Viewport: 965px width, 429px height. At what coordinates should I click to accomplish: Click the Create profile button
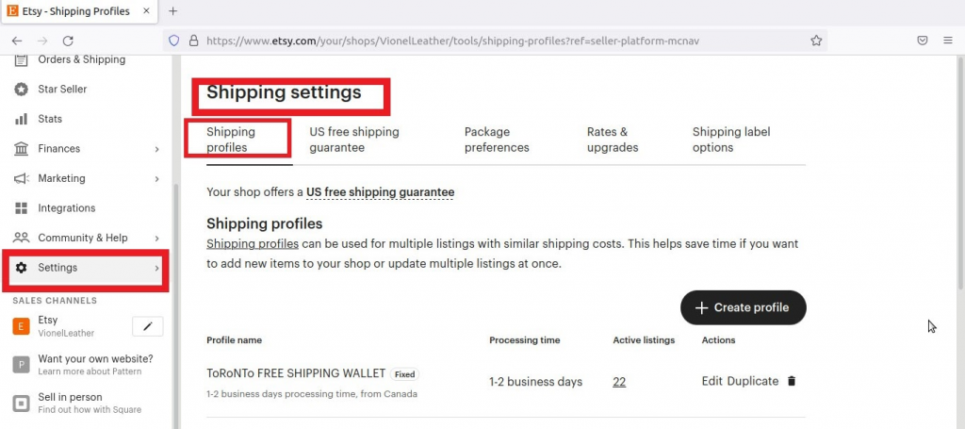743,307
